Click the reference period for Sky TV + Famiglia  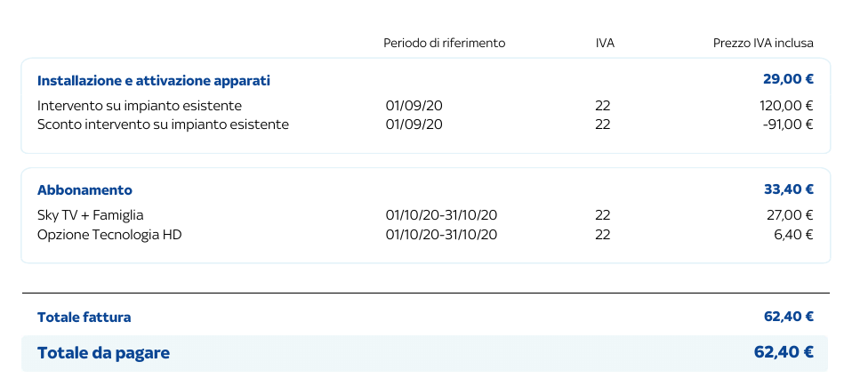[441, 215]
